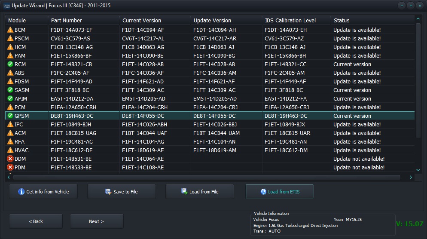This screenshot has height=239, width=427.
Task: Go to the Next wizard page
Action: [x=97, y=221]
